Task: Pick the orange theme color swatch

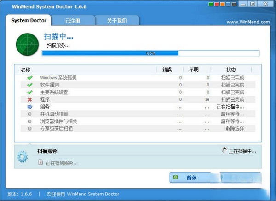Action: click(x=222, y=4)
